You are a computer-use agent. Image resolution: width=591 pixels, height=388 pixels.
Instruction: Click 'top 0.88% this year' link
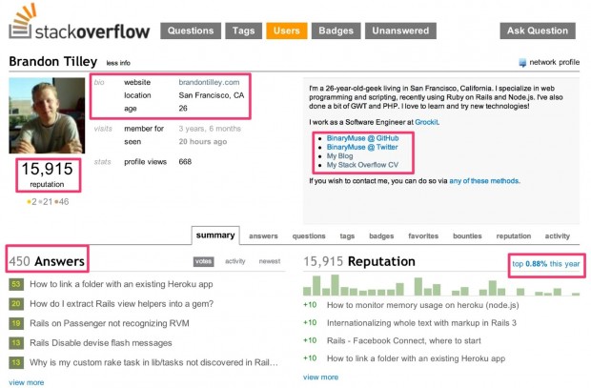546,264
